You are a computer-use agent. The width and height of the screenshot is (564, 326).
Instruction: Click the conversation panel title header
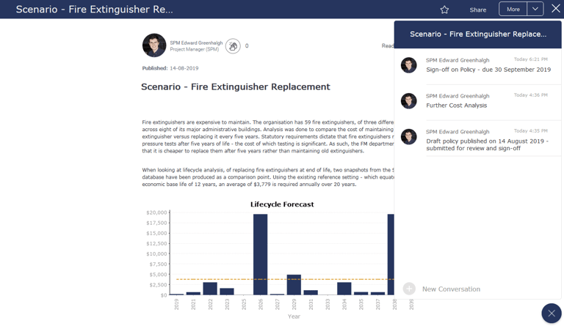coord(477,34)
